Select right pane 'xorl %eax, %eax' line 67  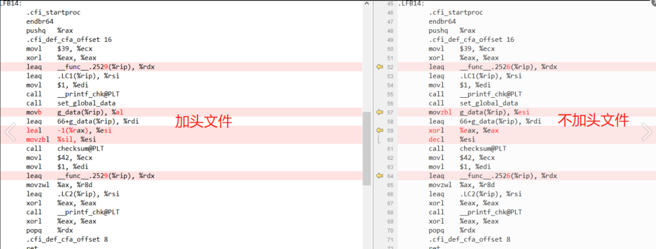pos(463,203)
